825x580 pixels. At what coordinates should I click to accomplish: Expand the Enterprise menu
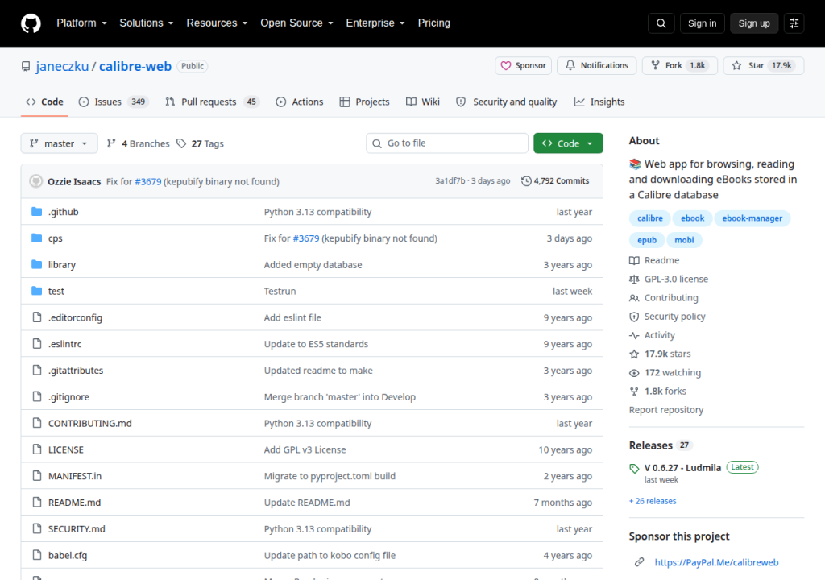pyautogui.click(x=375, y=23)
